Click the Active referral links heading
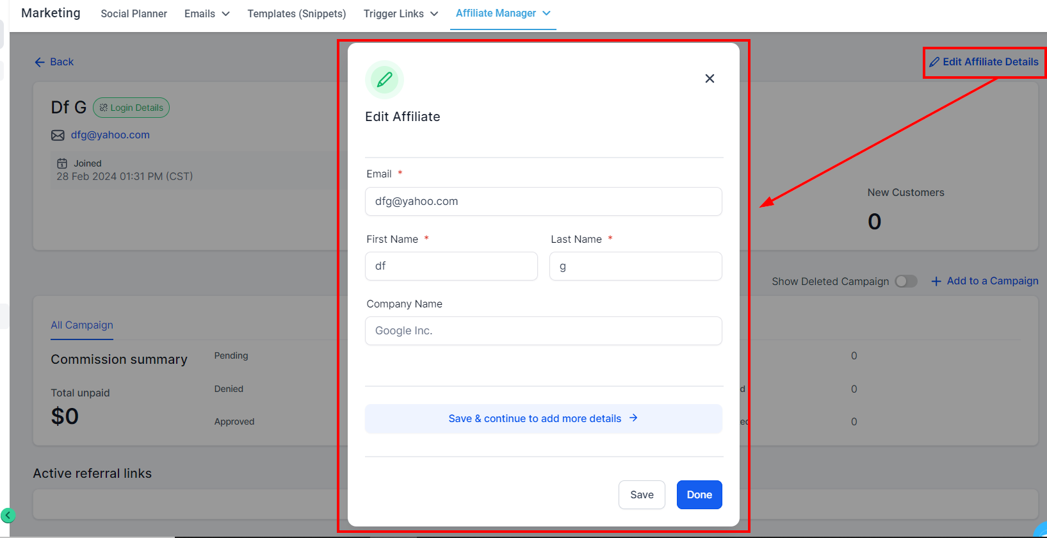 click(x=92, y=473)
